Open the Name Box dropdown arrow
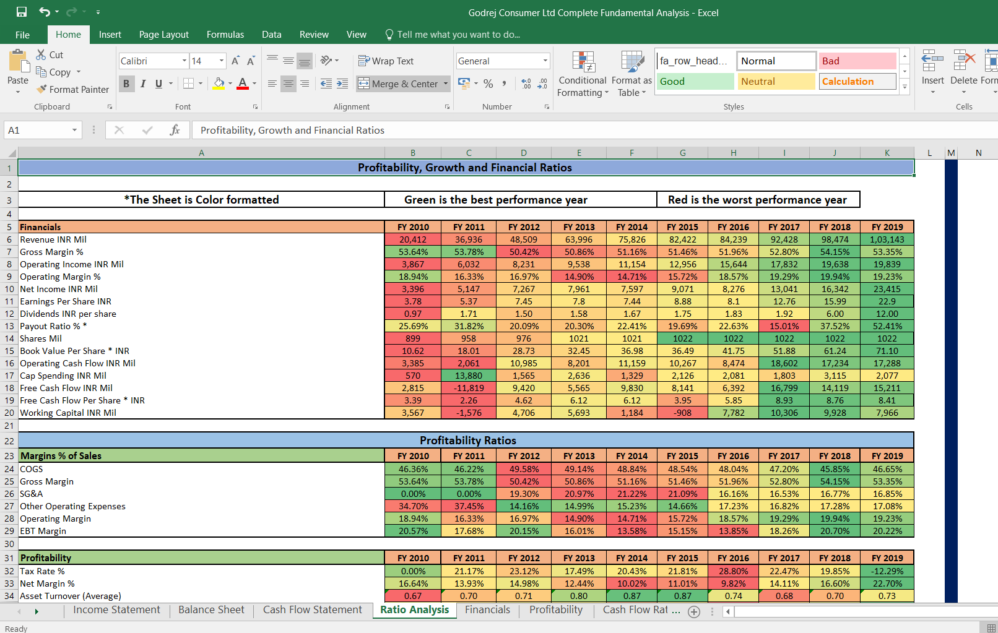Viewport: 998px width, 633px height. (74, 130)
